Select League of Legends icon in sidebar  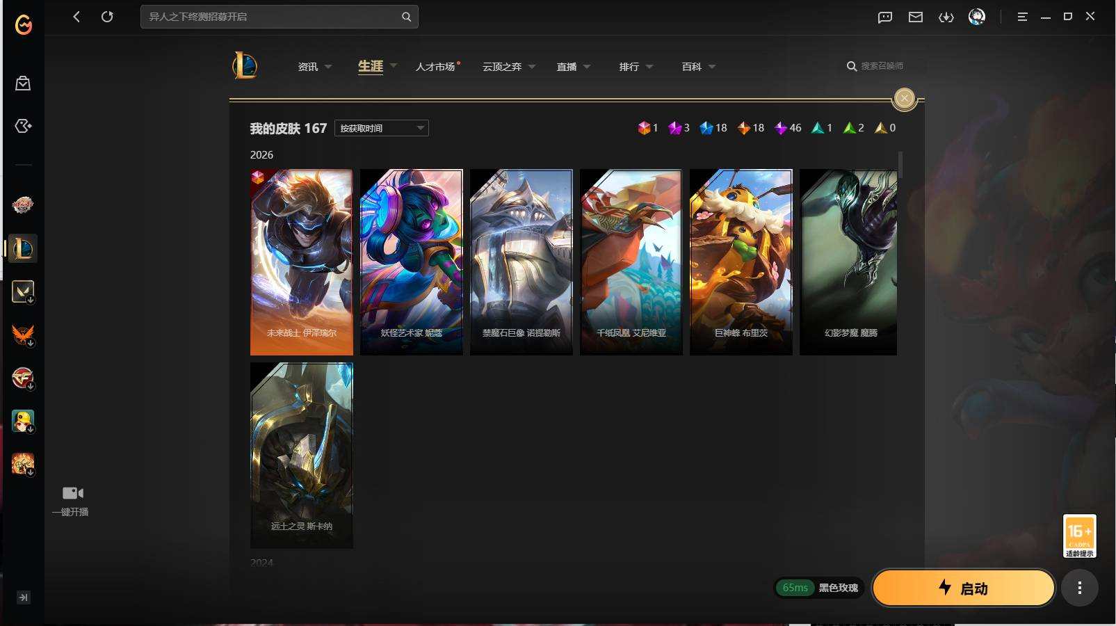[23, 248]
